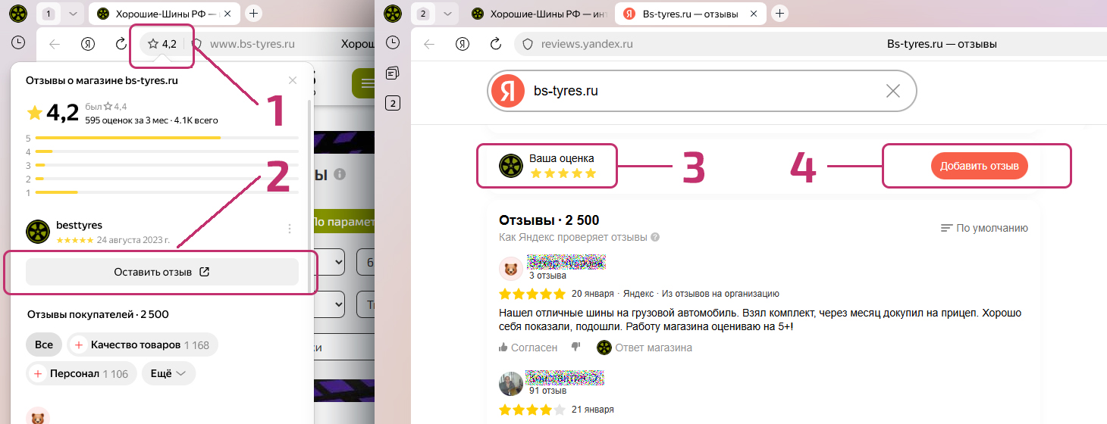Select the Все reviews filter chip

coord(44,344)
